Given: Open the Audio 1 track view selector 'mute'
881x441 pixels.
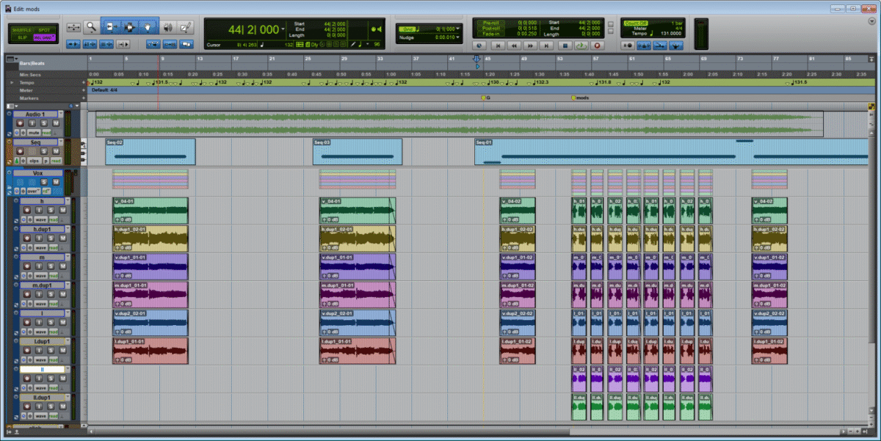Looking at the screenshot, I should [x=35, y=132].
